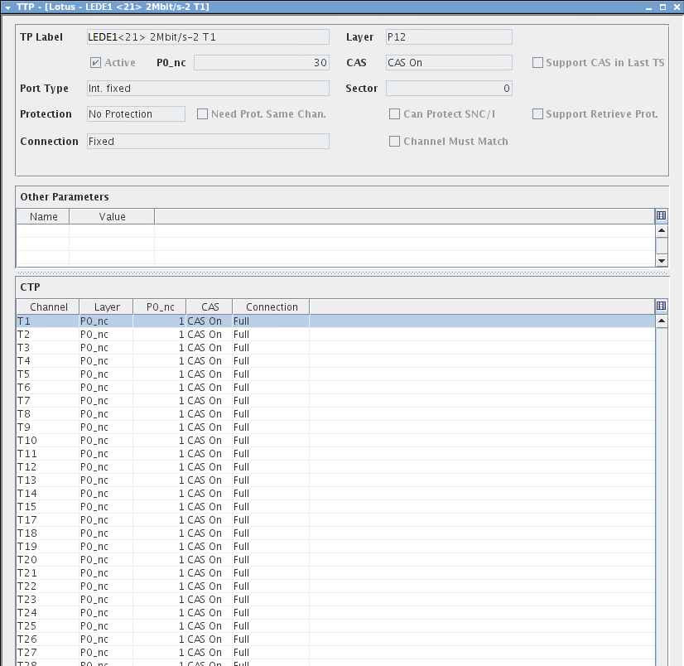Select channel T1 row in CTP table
684x666 pixels.
tap(166, 321)
